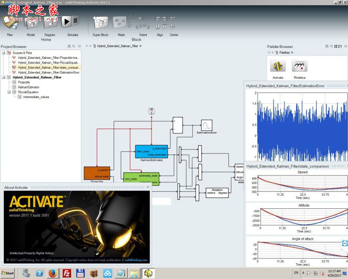
Task: Select the Rotation radians-degrees block
Action: pyautogui.click(x=217, y=193)
